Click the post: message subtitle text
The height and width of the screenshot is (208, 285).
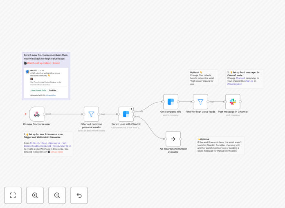point(233,115)
